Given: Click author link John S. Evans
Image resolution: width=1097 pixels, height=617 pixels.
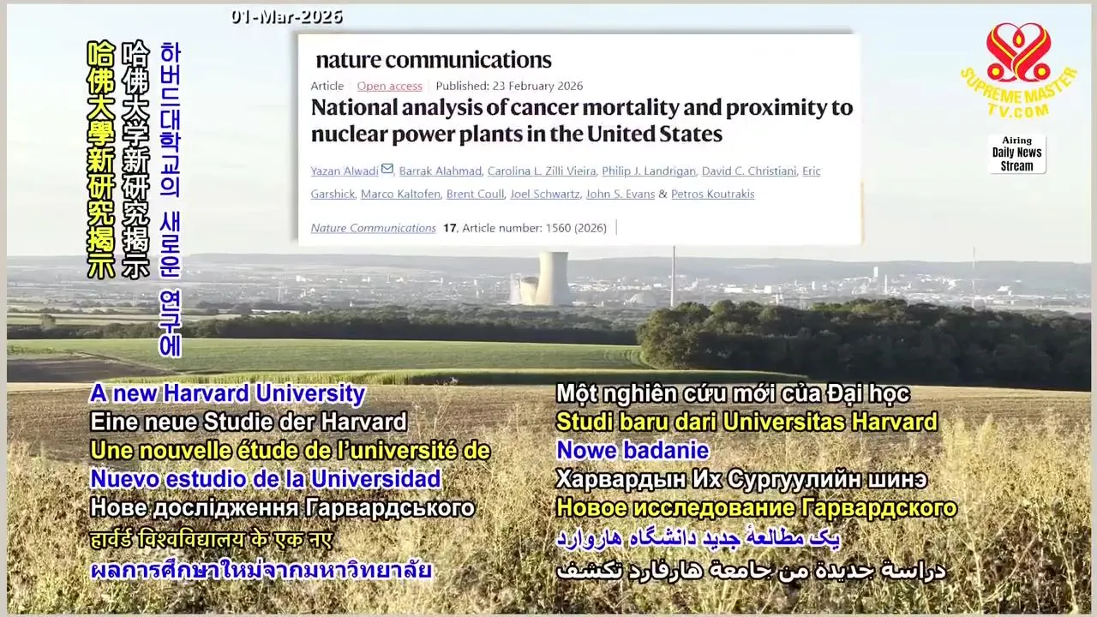Looking at the screenshot, I should (x=620, y=194).
